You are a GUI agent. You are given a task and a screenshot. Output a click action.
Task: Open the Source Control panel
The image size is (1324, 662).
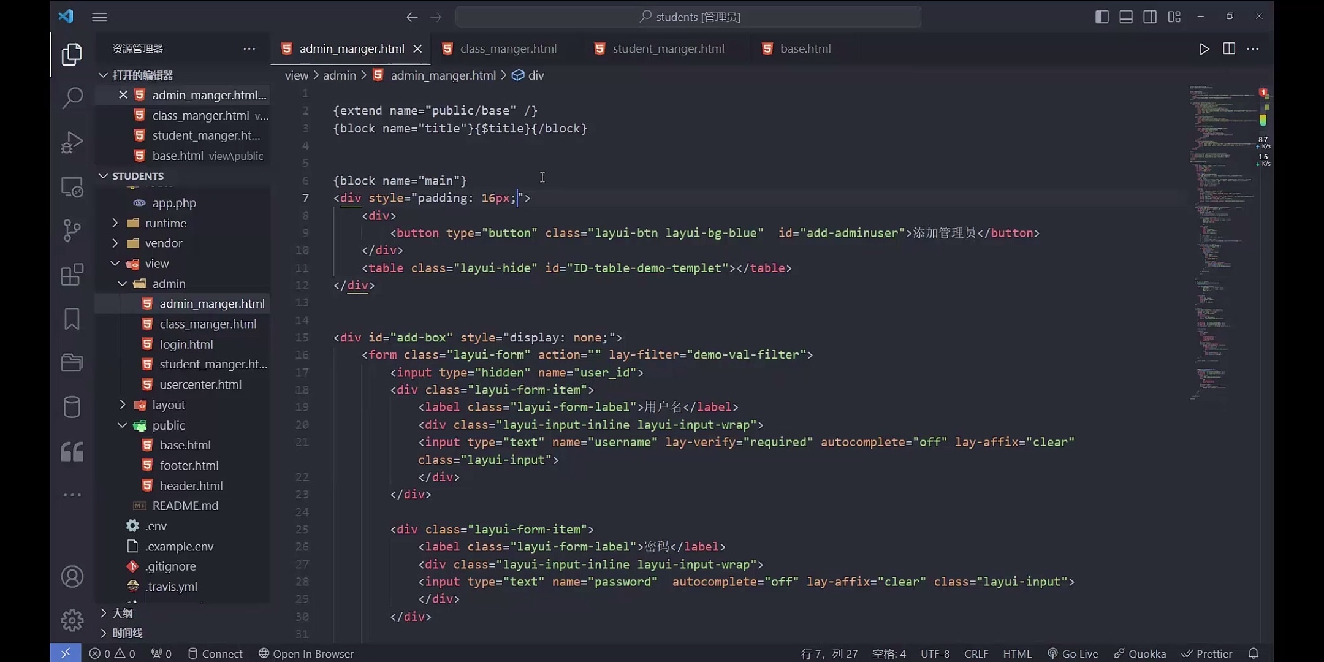coord(72,230)
